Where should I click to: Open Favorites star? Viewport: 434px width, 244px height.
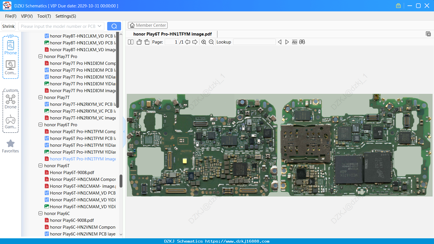click(11, 146)
